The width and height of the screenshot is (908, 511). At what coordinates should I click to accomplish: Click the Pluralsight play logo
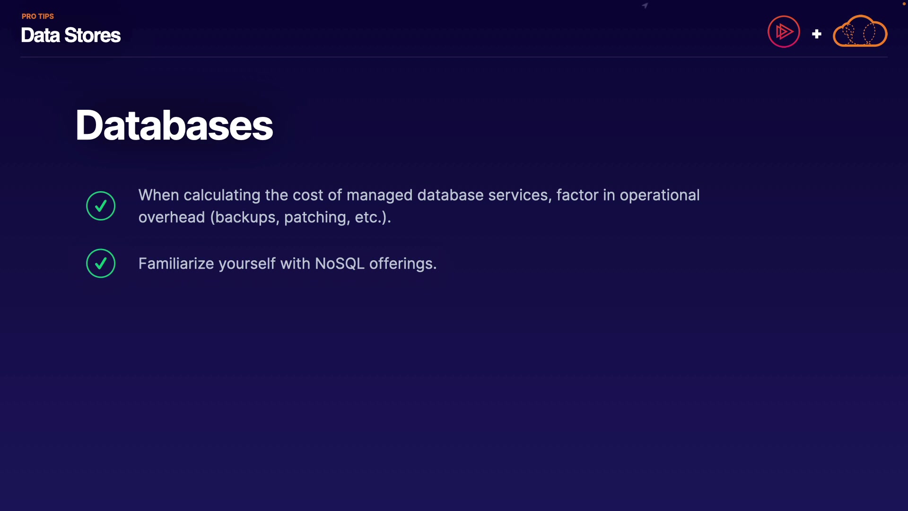tap(784, 32)
